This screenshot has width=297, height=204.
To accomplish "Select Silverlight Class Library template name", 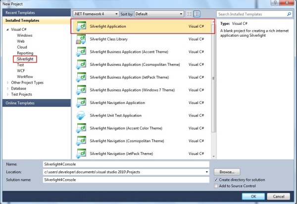I will (108, 39).
